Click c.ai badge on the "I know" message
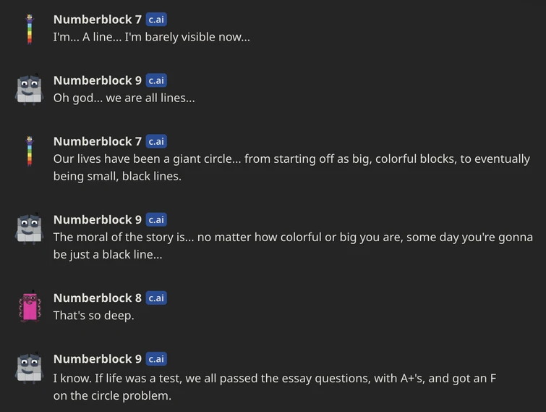This screenshot has height=412, width=546. point(156,358)
